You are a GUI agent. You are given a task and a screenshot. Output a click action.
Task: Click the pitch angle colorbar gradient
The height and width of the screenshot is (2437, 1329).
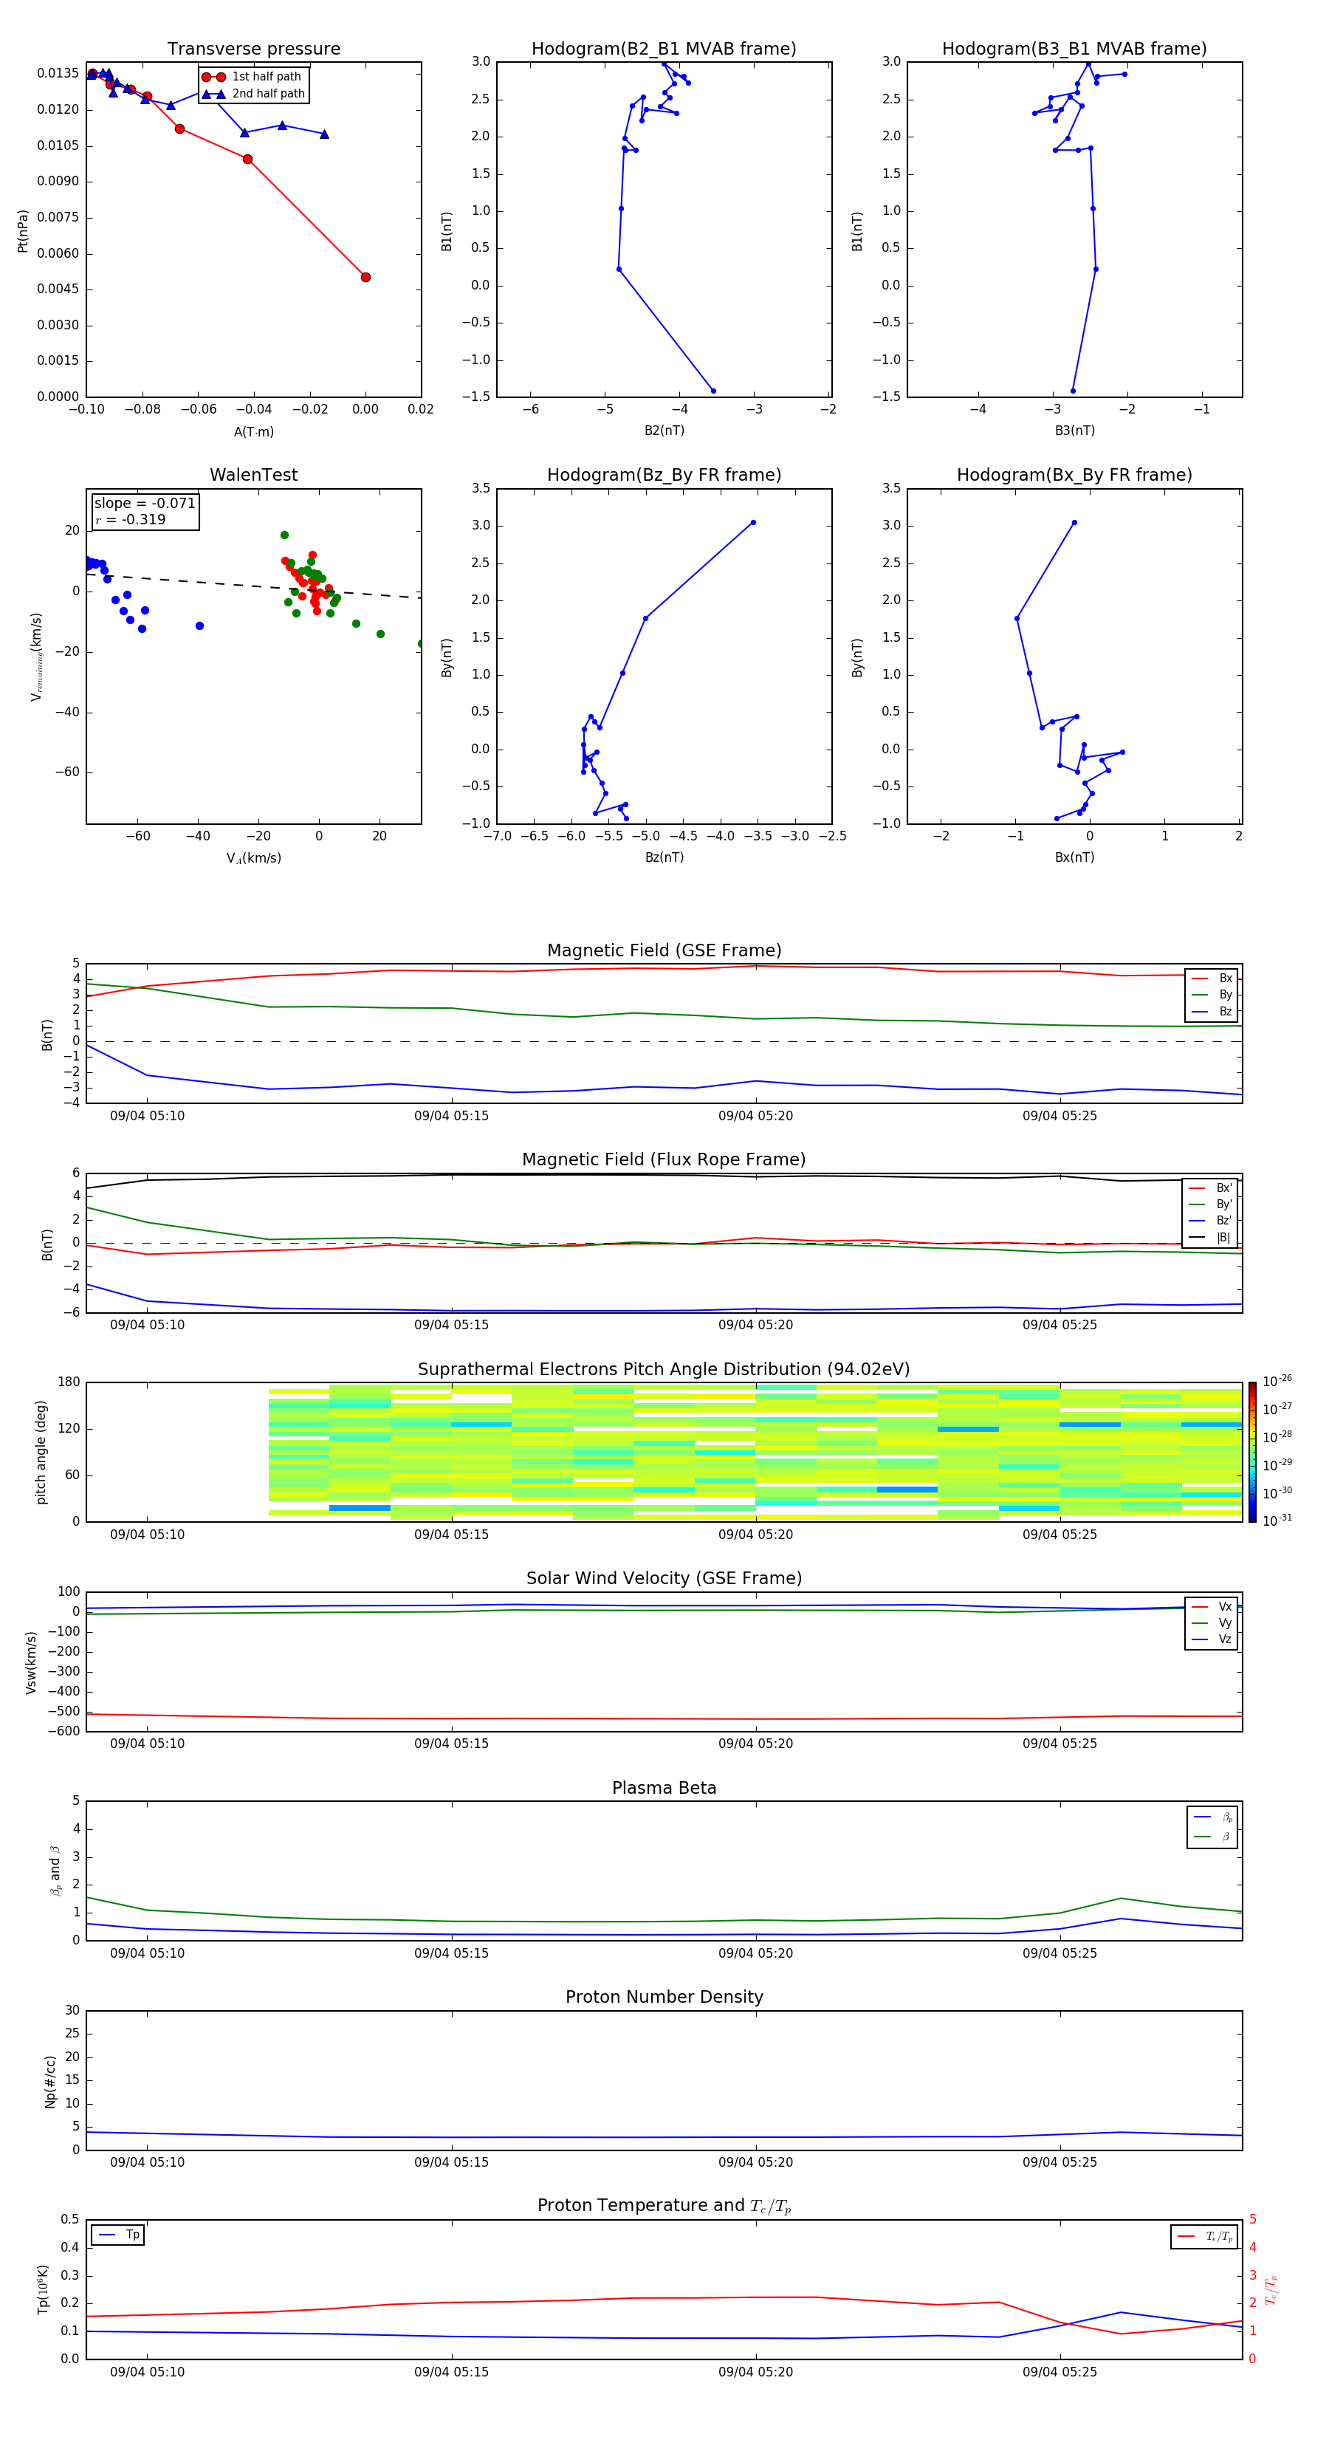[x=1252, y=1452]
